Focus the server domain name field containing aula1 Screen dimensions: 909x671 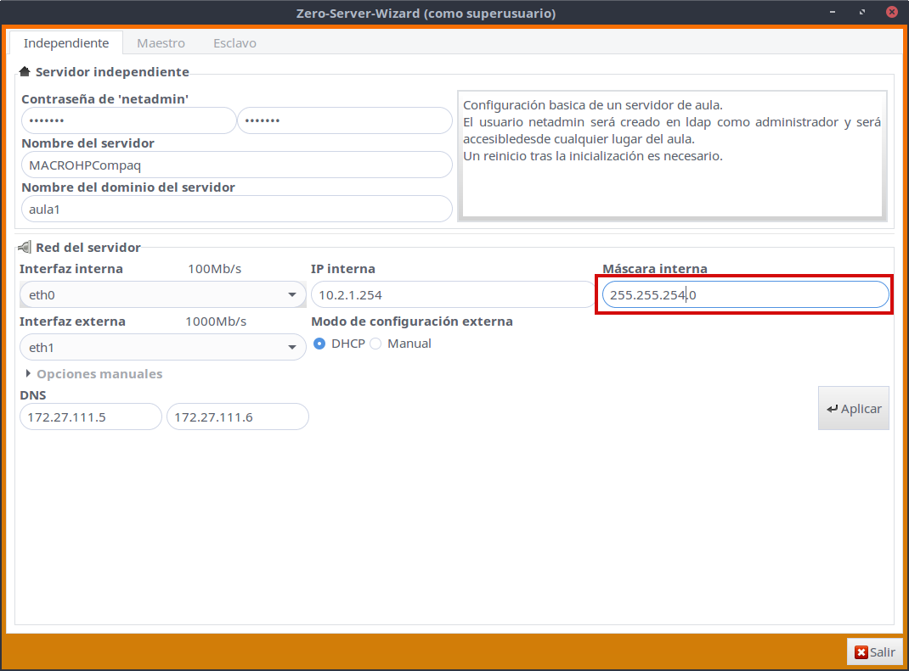pyautogui.click(x=236, y=209)
